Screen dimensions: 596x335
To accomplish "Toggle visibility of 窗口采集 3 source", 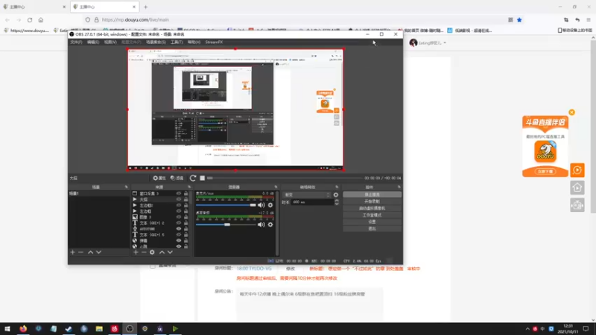I will (179, 194).
